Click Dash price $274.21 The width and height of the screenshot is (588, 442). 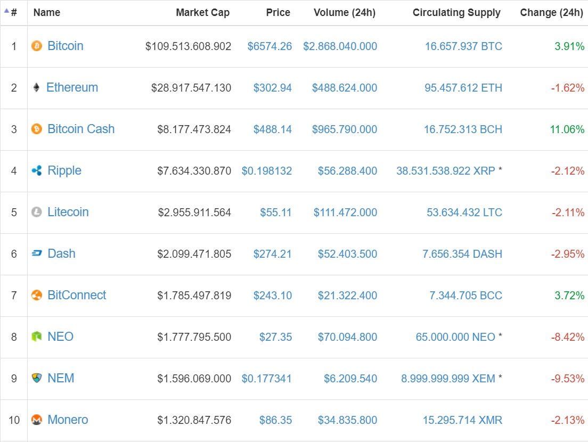(x=273, y=254)
